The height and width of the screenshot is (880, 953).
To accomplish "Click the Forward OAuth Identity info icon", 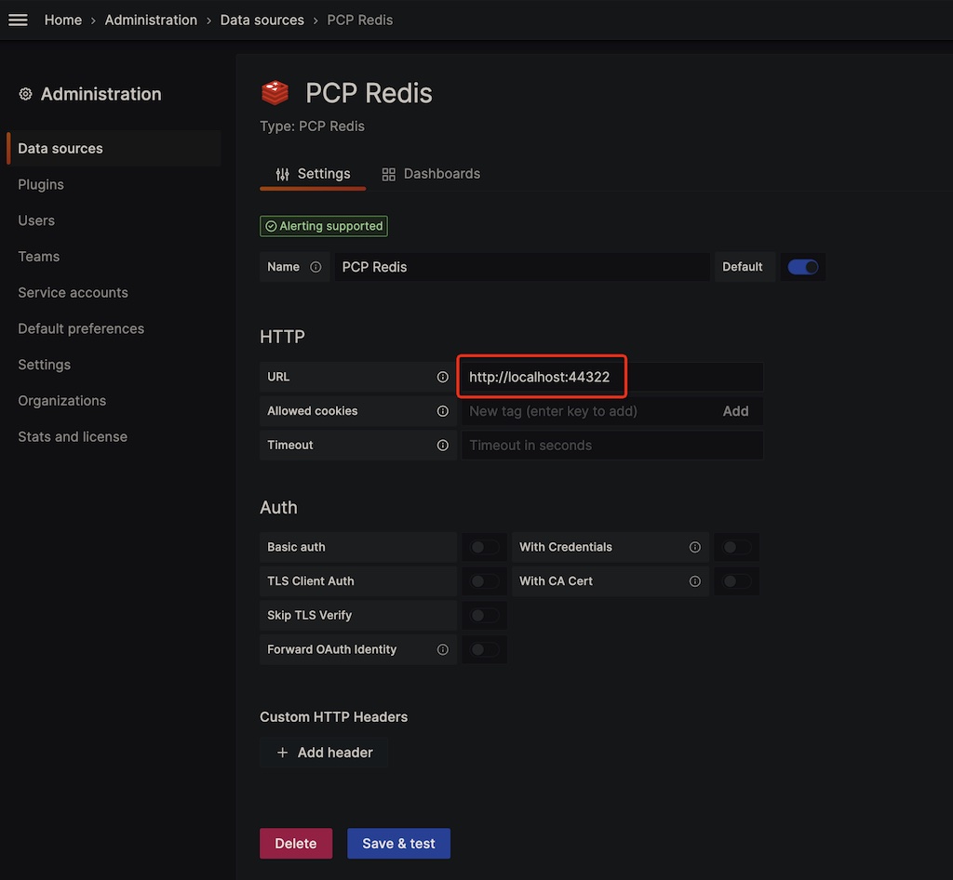I will click(442, 650).
